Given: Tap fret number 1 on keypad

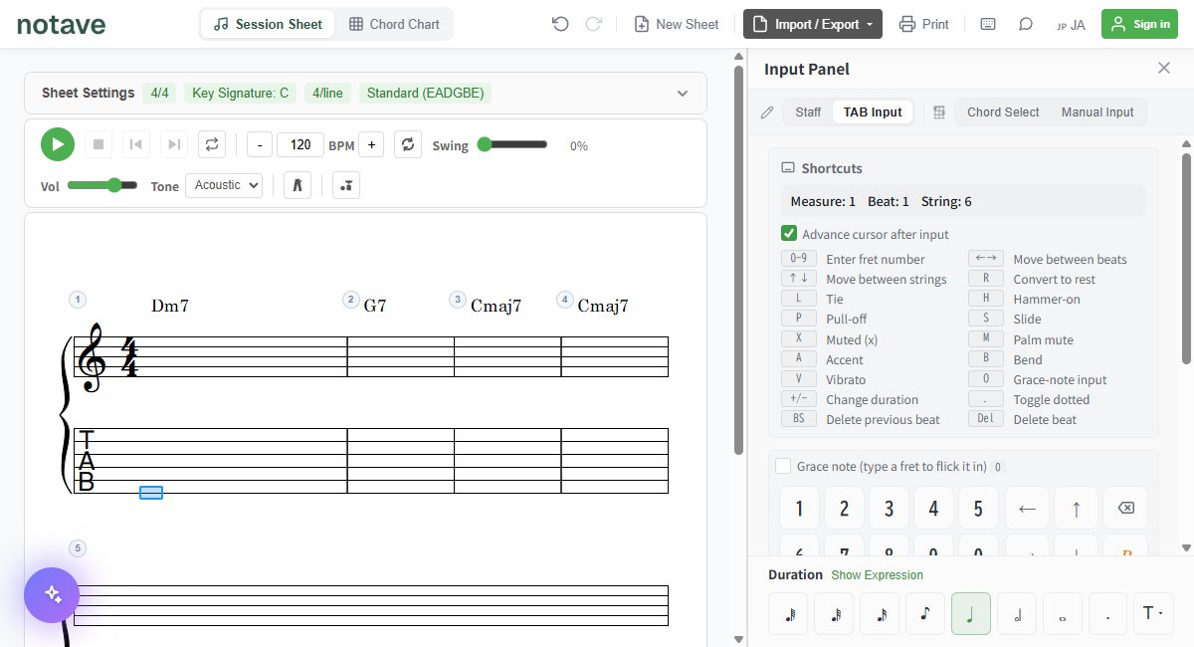Looking at the screenshot, I should tap(799, 509).
